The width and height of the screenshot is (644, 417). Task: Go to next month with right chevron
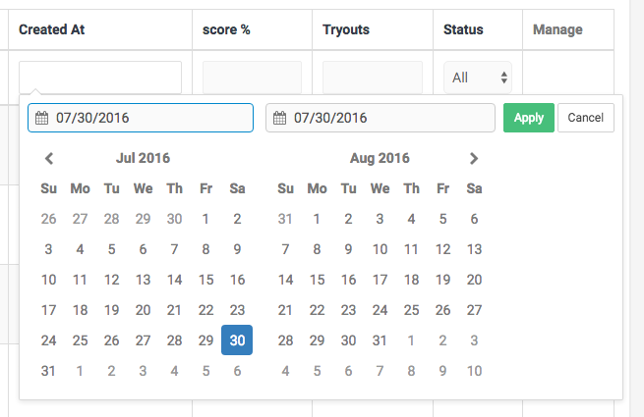[x=474, y=158]
